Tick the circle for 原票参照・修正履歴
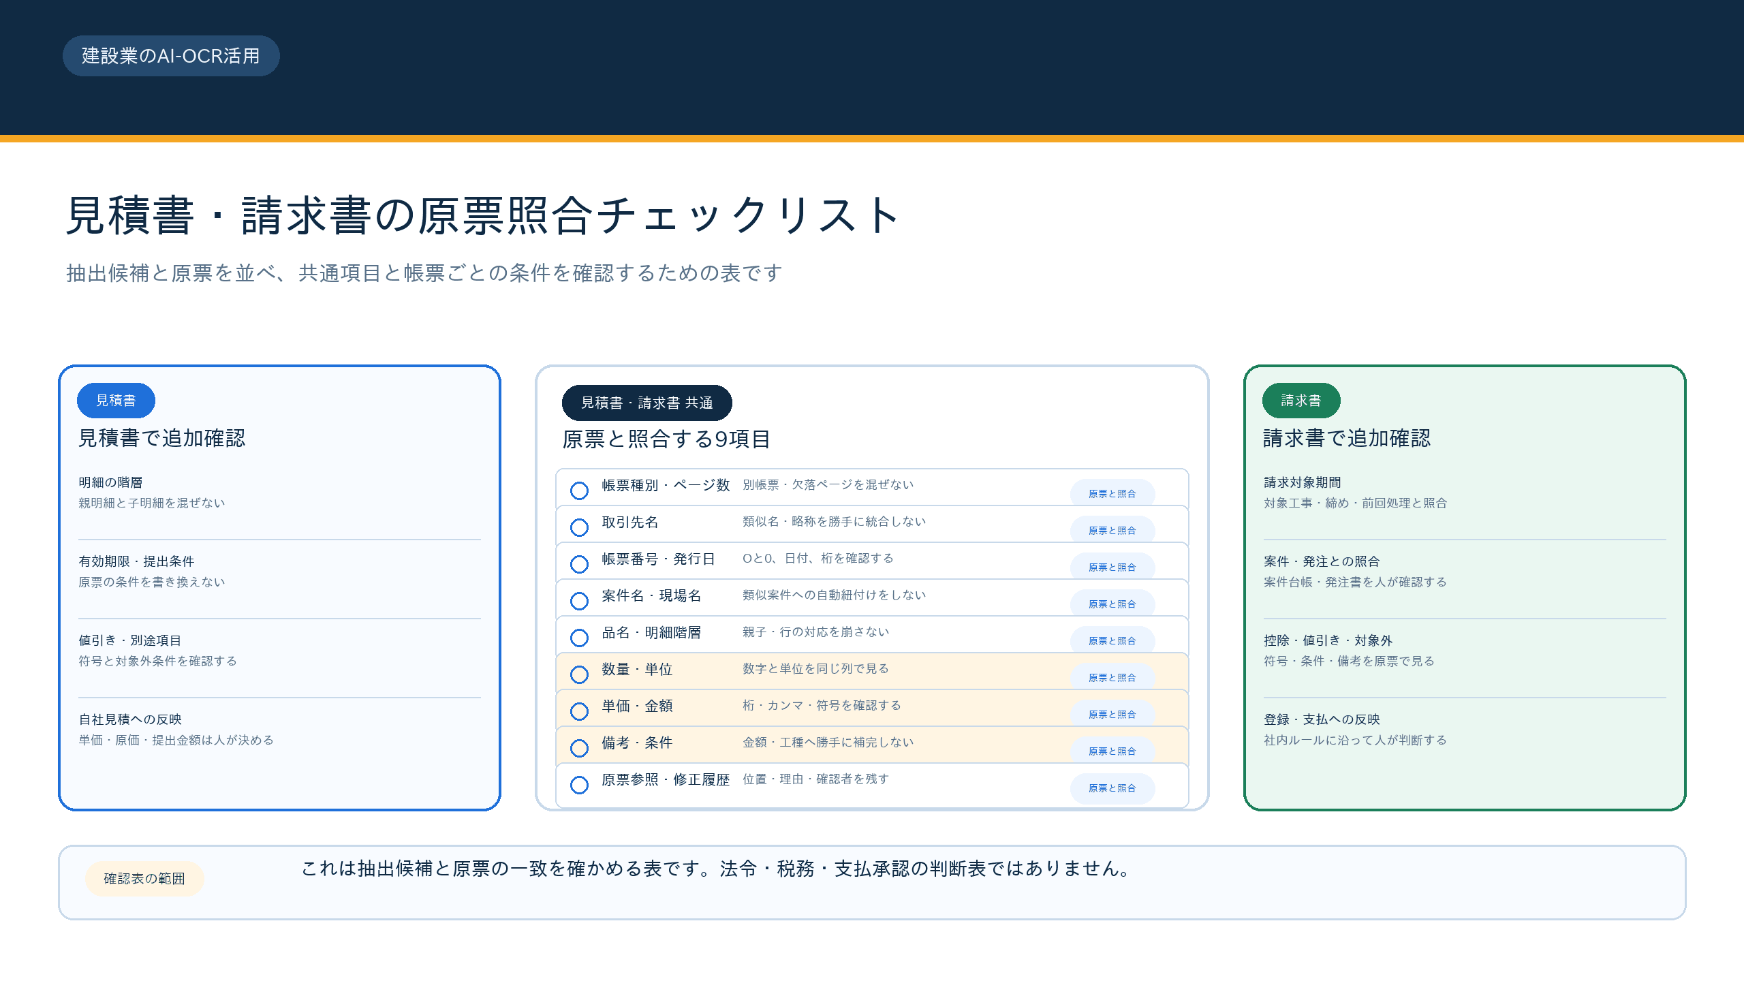The image size is (1744, 981). click(x=579, y=785)
